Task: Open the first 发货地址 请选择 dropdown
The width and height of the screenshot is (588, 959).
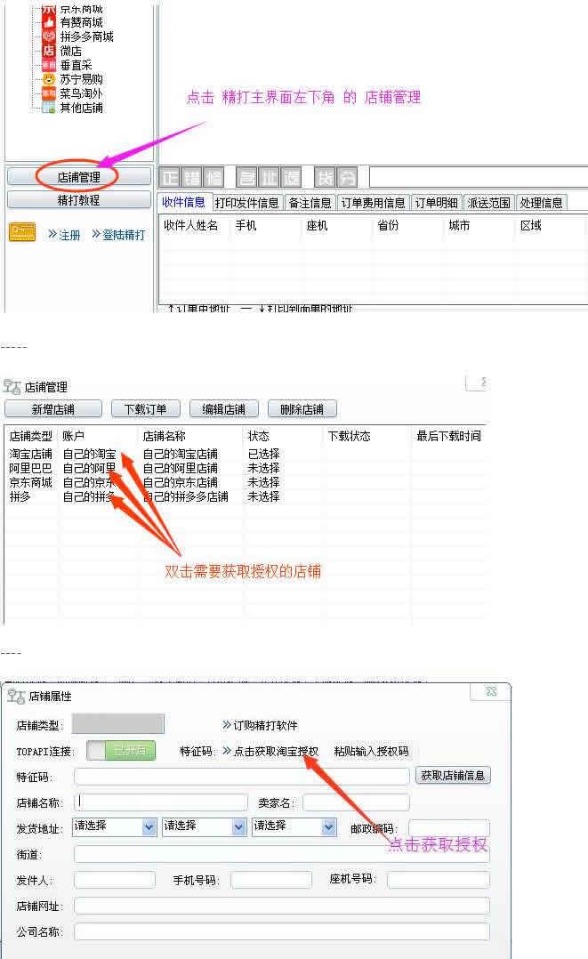Action: click(x=149, y=826)
